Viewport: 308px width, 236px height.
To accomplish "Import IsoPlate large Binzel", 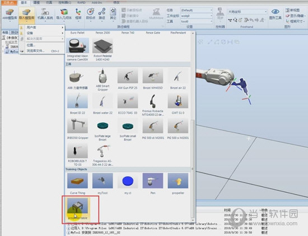I will click(102, 130).
